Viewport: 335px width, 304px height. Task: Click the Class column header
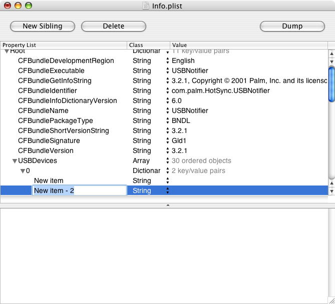point(149,45)
